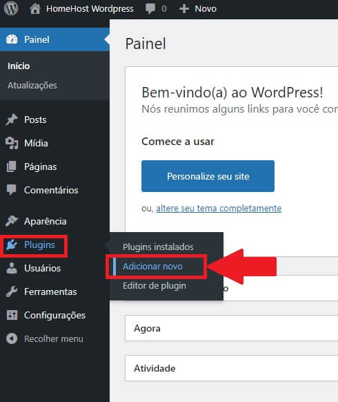Click the Plugins plug icon
Screen dimensions: 338x402
[12, 245]
